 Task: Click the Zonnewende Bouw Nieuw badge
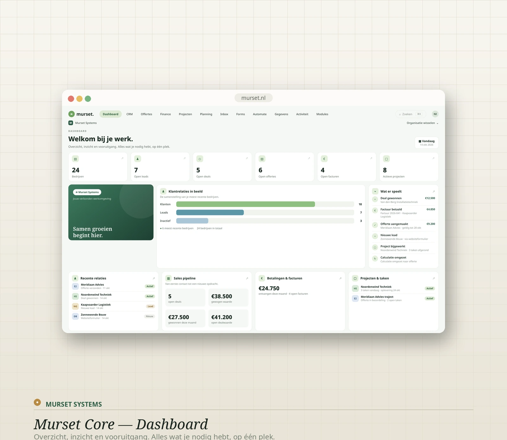tap(150, 316)
